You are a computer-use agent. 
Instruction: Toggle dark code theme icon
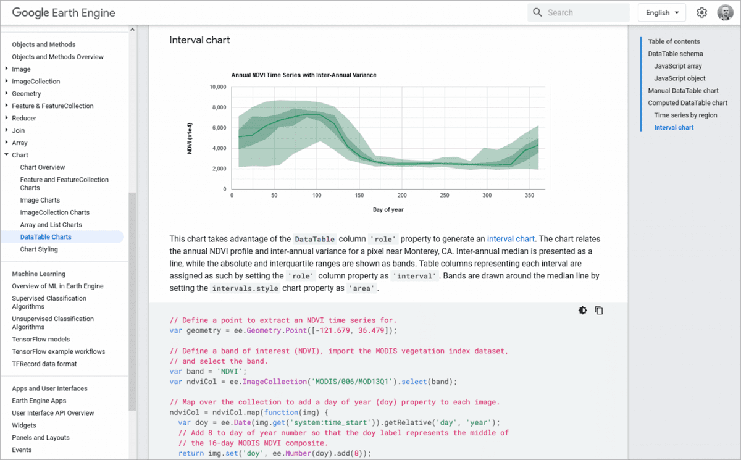click(x=582, y=311)
